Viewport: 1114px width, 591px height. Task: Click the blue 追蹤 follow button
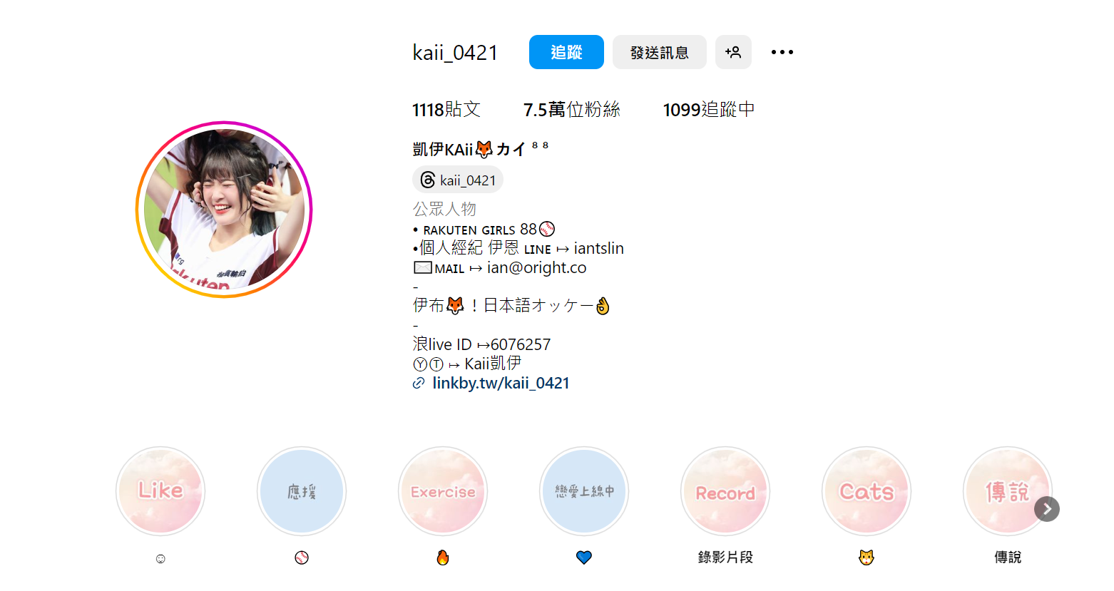pyautogui.click(x=566, y=52)
